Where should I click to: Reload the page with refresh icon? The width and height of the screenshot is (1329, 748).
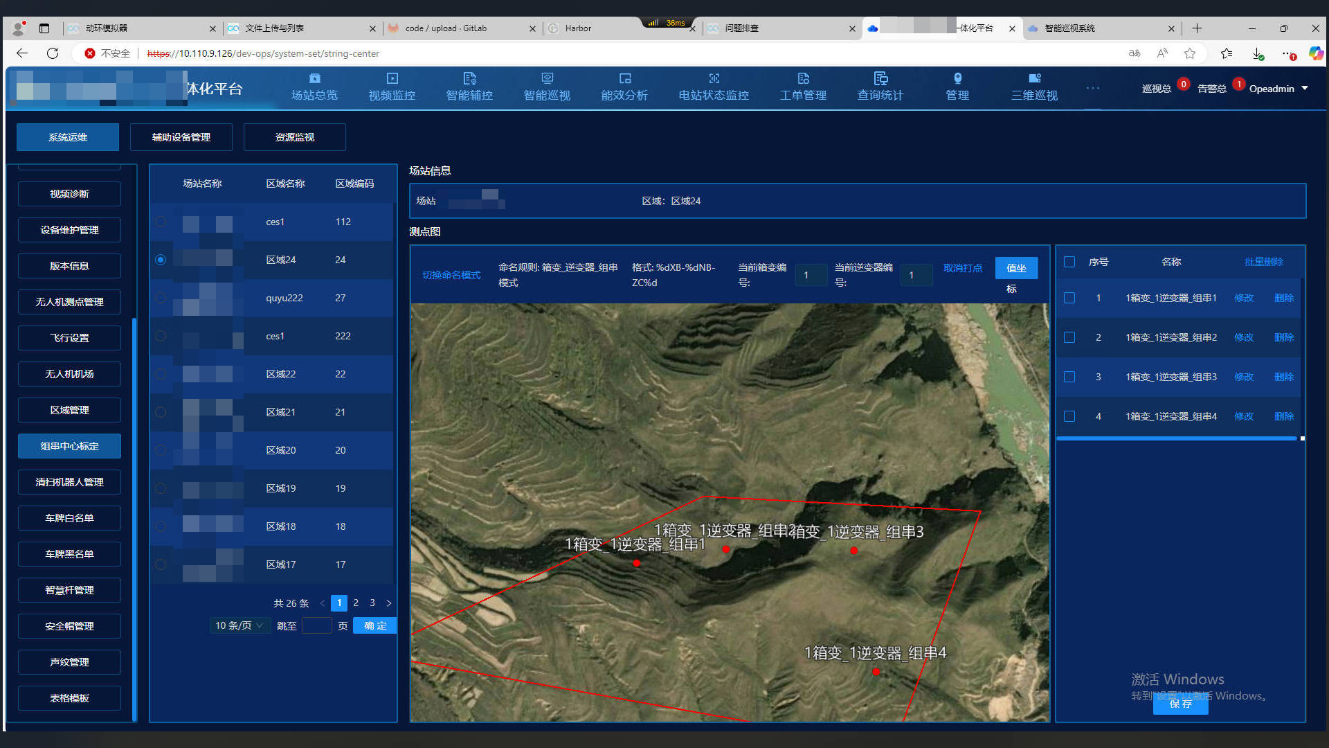pyautogui.click(x=53, y=53)
